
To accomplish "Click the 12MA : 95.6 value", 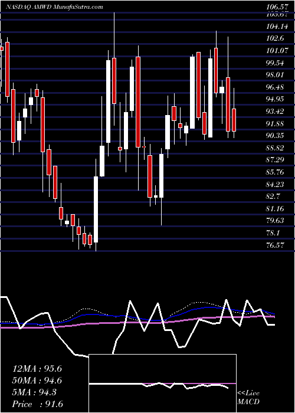I will tap(37, 369).
